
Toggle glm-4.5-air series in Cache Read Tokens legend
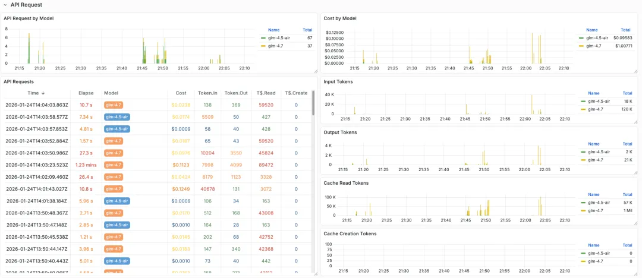[598, 203]
